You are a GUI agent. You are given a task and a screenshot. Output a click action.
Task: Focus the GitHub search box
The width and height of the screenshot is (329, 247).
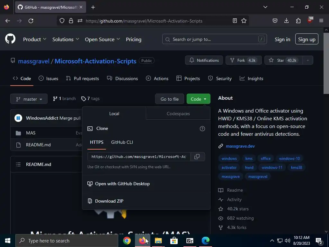214,39
